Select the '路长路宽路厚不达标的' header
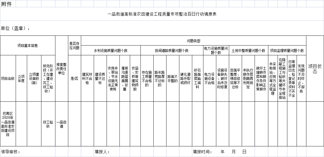This screenshot has width=324, height=157. click(160, 78)
